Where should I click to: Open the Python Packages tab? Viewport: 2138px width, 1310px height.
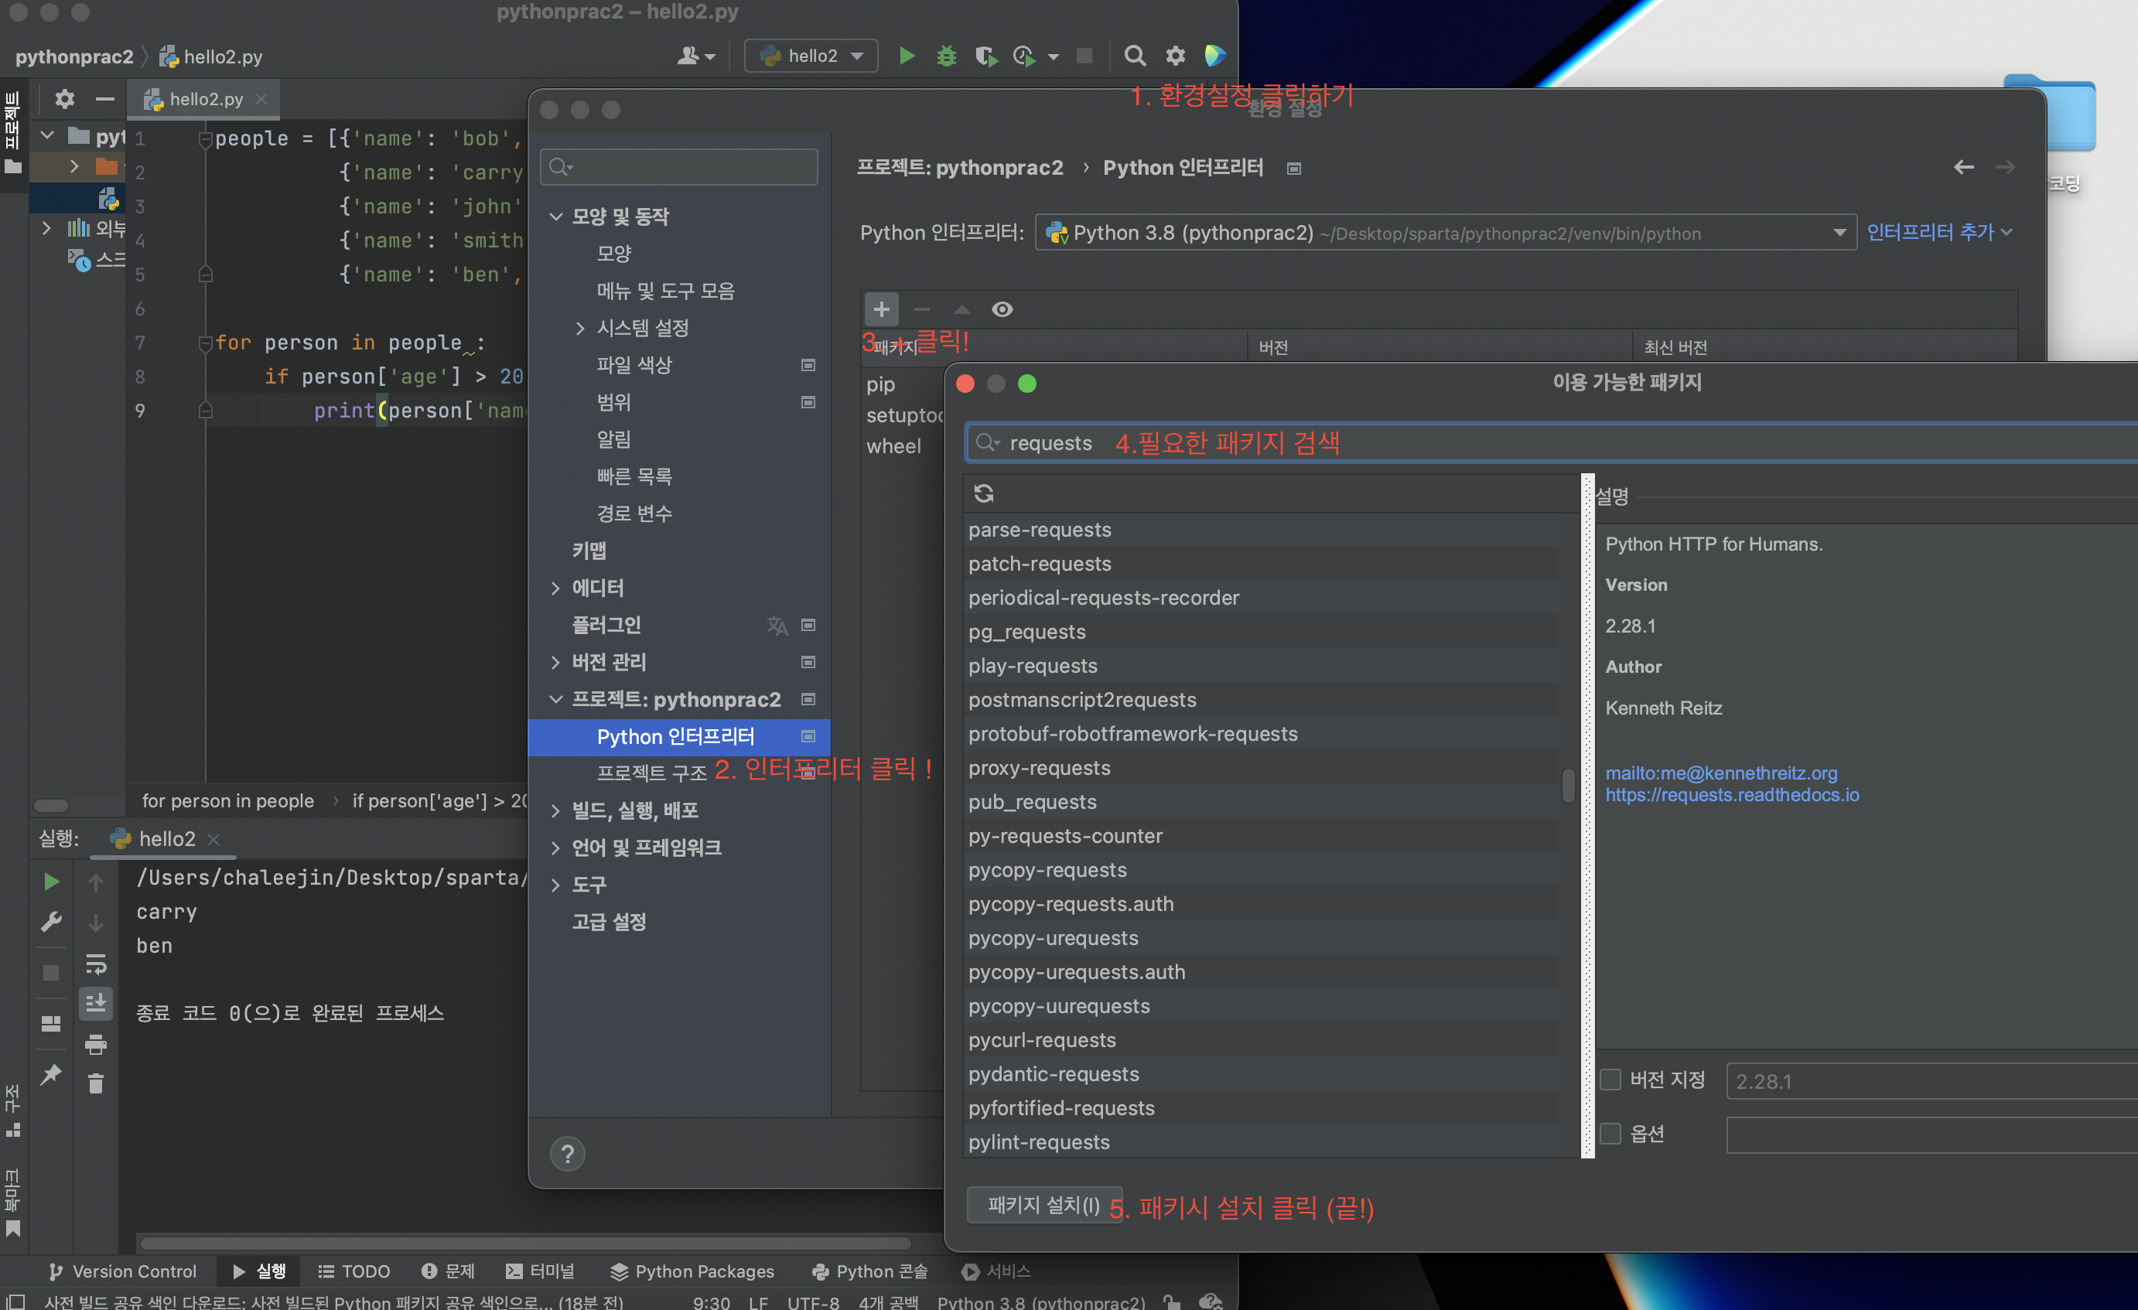(692, 1271)
